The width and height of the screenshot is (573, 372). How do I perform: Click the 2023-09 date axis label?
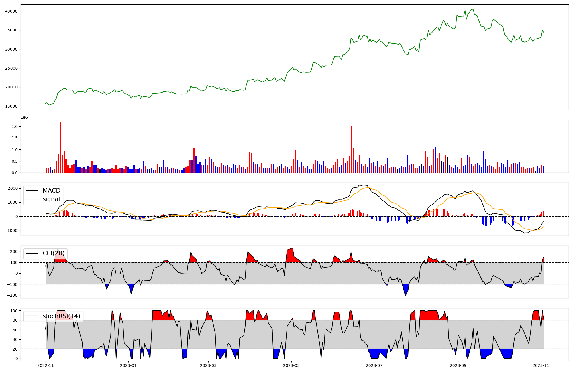[x=458, y=365]
